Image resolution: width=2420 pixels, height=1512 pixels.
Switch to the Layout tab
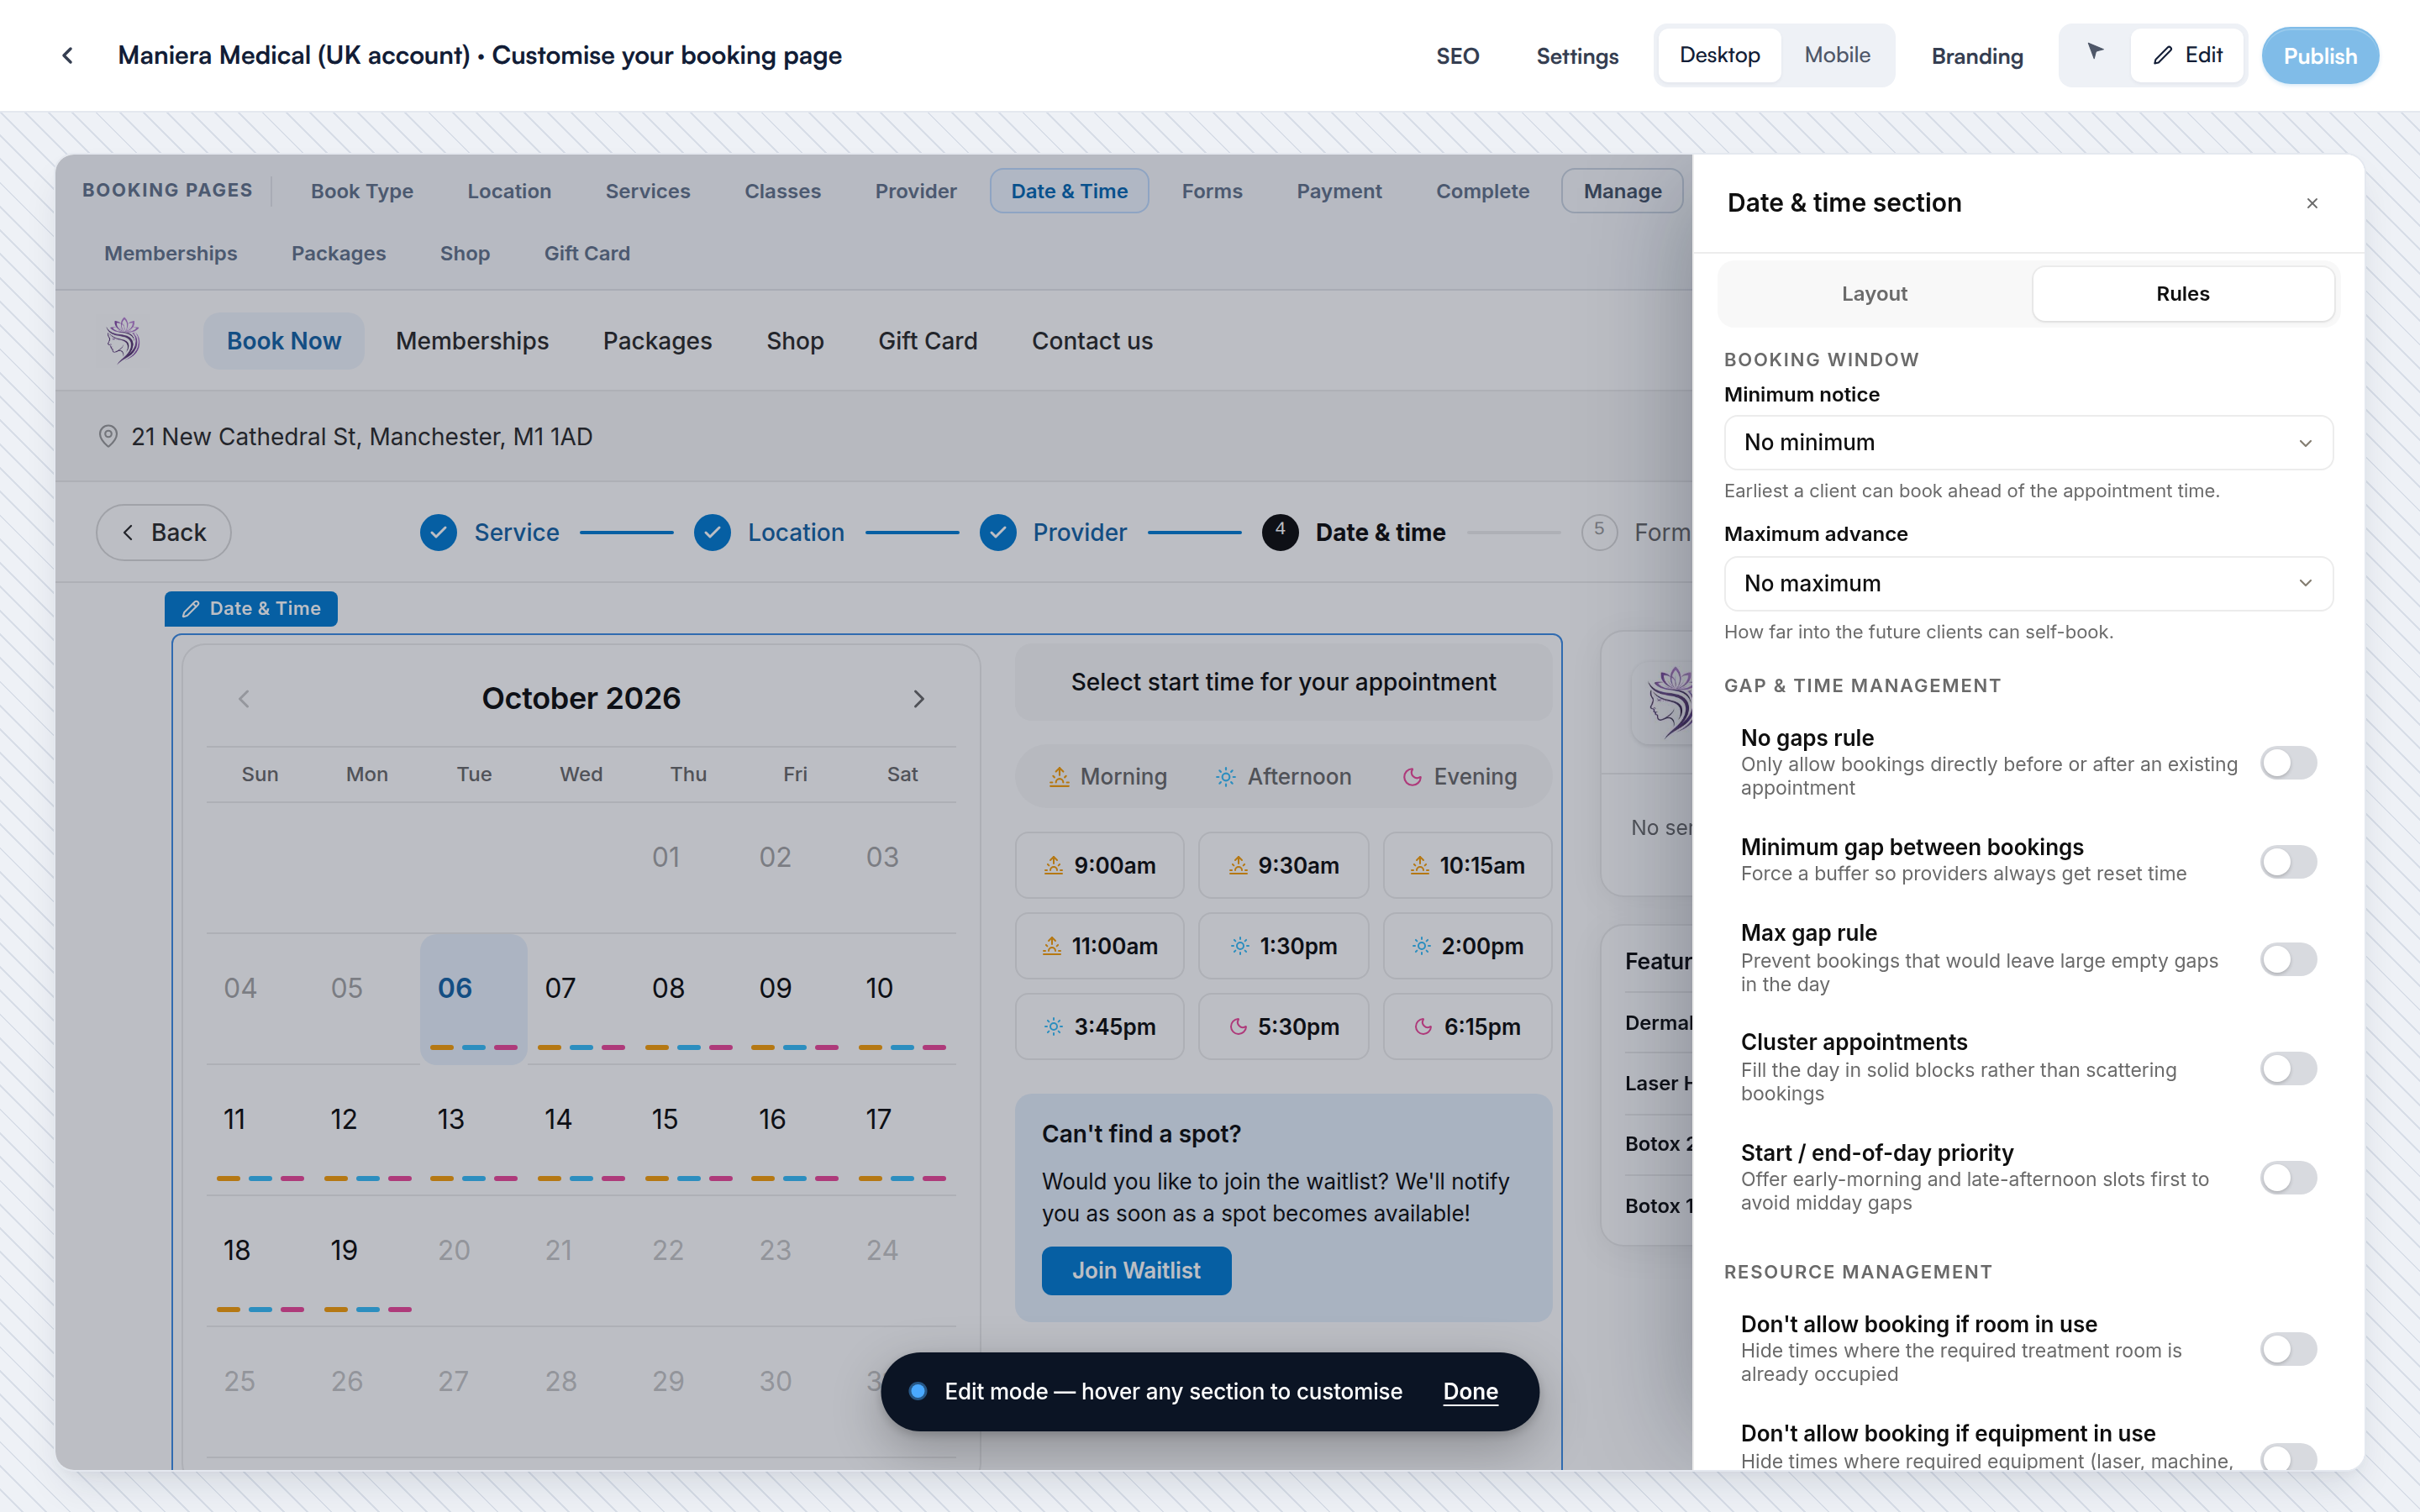pyautogui.click(x=1874, y=294)
